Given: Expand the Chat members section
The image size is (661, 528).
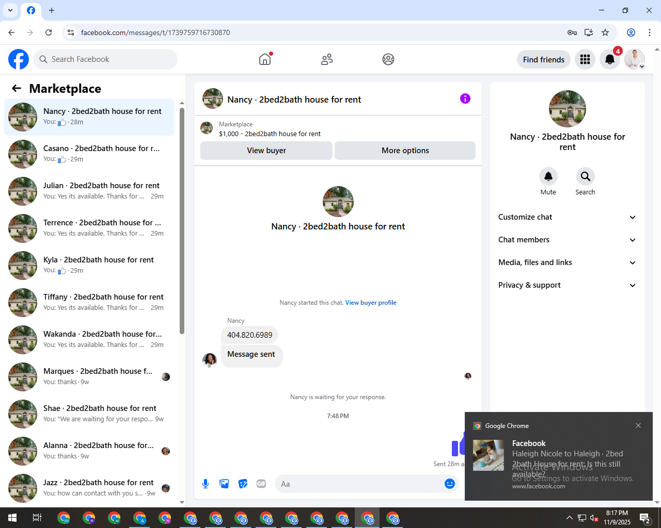Looking at the screenshot, I should pos(567,240).
